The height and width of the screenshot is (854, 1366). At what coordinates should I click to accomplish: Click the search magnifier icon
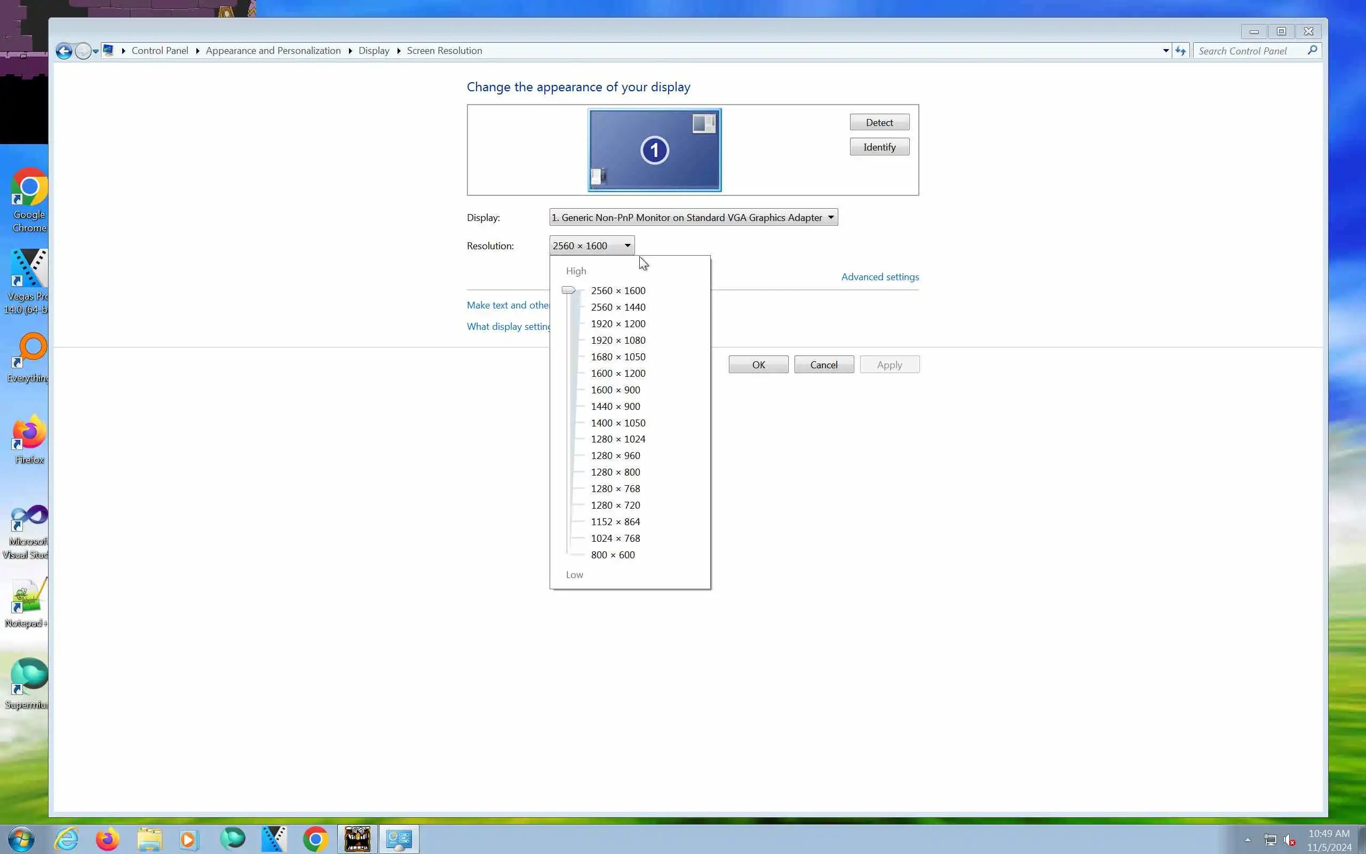point(1312,50)
